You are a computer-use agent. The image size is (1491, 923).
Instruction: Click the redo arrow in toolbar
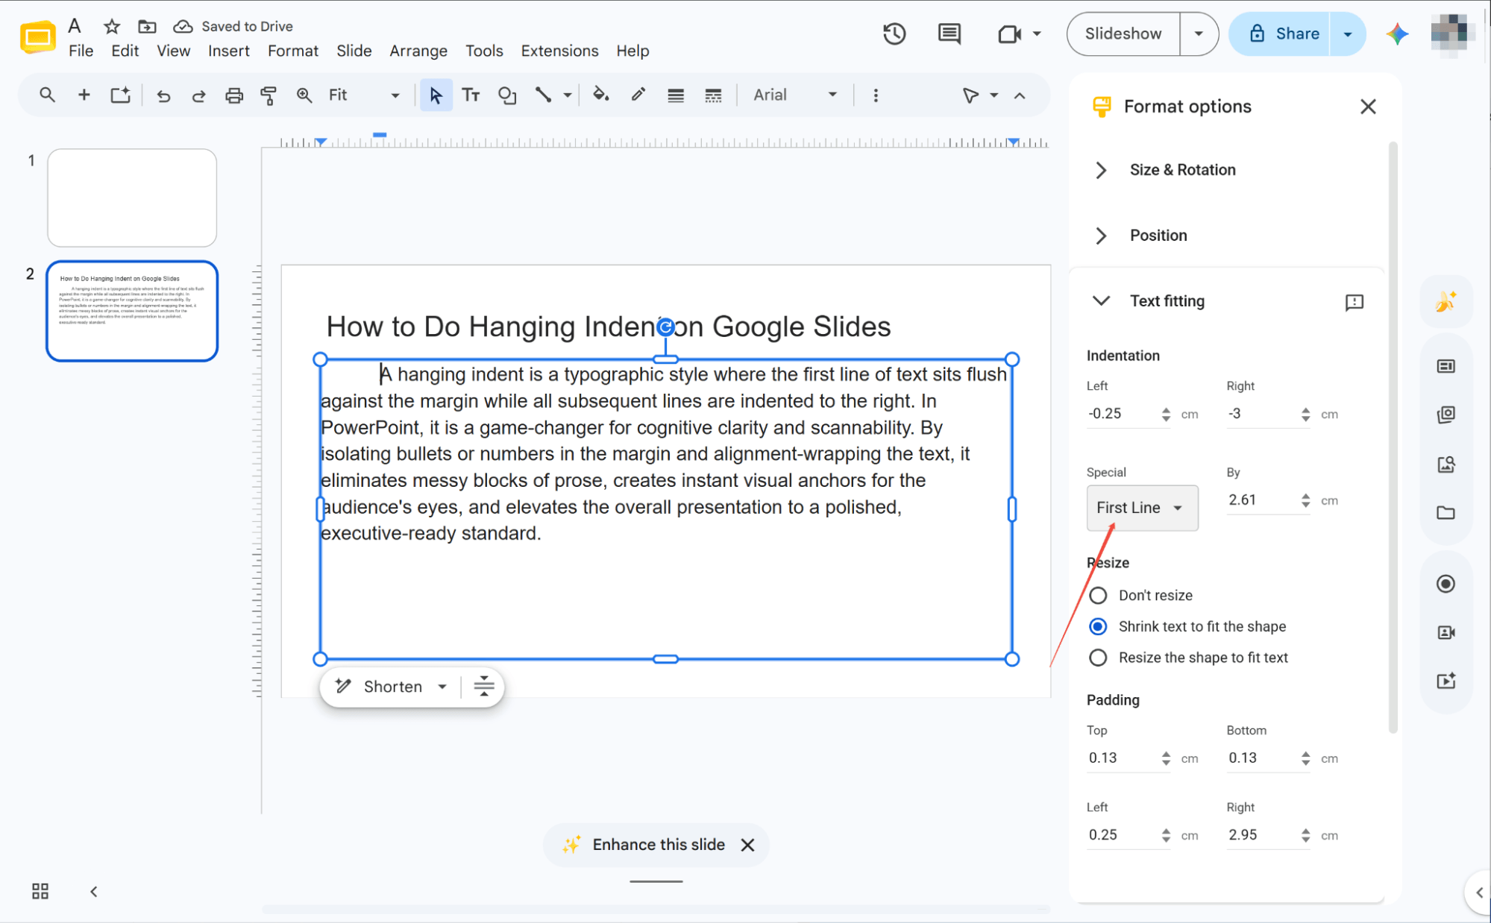click(198, 95)
